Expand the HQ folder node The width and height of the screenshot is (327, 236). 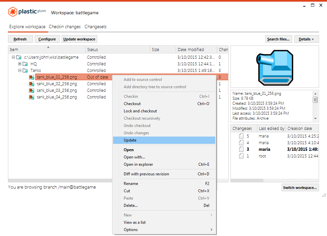point(20,64)
